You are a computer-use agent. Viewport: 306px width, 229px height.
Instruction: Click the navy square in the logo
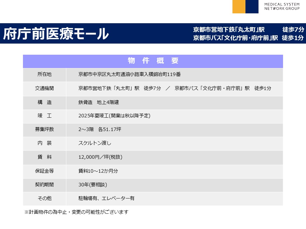tap(252, 7)
